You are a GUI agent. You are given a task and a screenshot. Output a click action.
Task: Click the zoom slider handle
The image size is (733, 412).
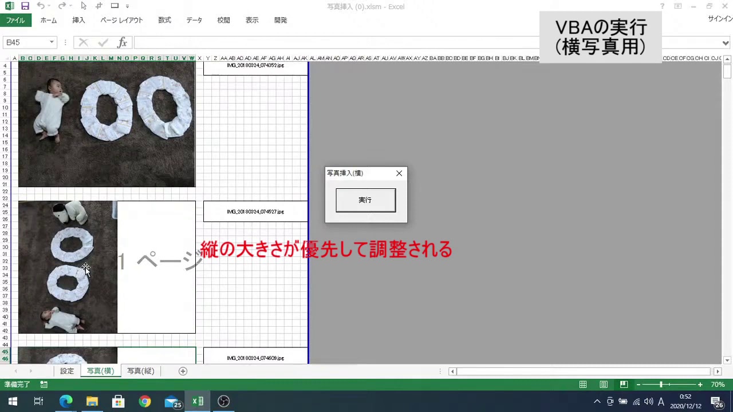[661, 385]
